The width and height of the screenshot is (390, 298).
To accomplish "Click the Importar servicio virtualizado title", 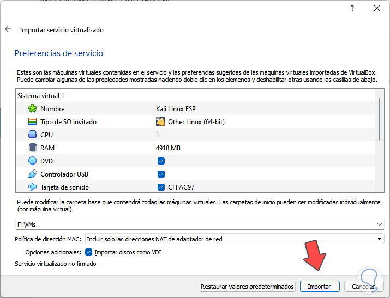I will (x=62, y=30).
